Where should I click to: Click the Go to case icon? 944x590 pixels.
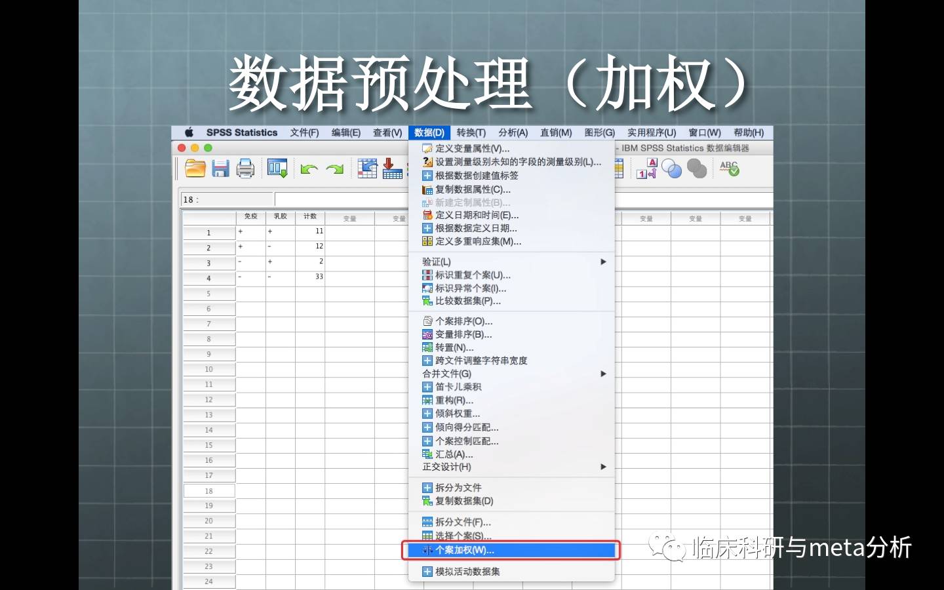coord(367,168)
